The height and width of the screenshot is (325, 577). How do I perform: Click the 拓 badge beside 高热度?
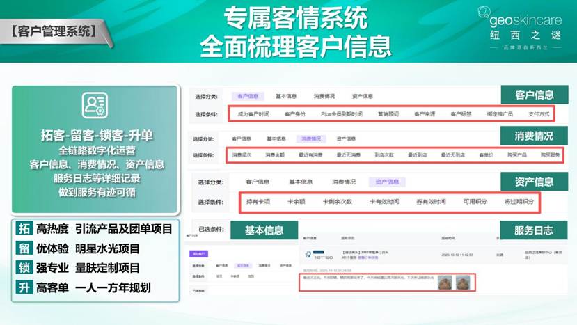click(x=24, y=228)
